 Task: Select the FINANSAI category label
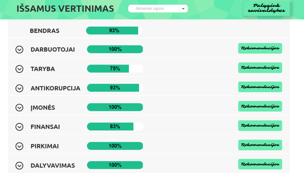[45, 127]
